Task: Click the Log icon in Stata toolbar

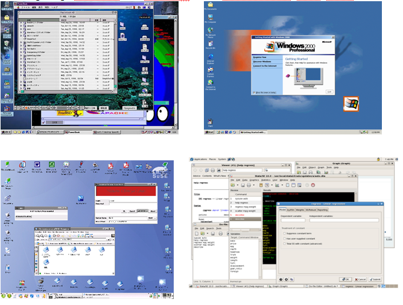Action: 261,185
